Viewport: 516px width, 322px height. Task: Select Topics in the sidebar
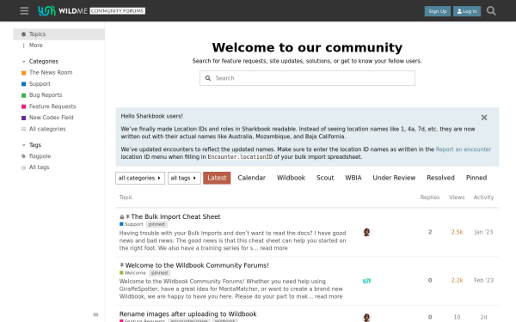[x=58, y=34]
